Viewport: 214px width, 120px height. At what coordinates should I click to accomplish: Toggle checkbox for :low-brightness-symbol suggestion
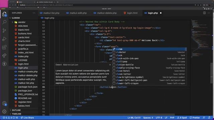point(114,77)
